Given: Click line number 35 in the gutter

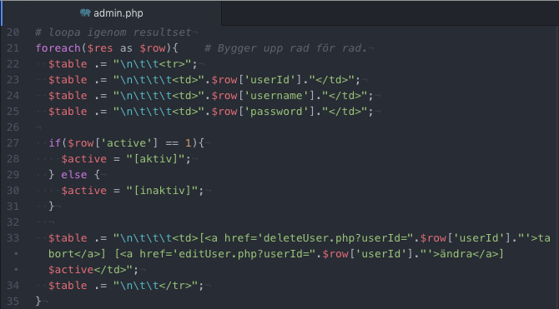Looking at the screenshot, I should pos(13,302).
